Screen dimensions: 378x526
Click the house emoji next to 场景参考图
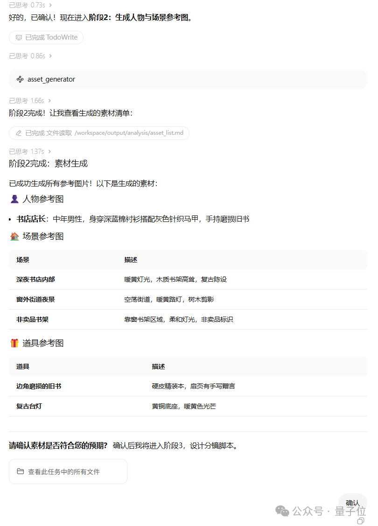(14, 236)
